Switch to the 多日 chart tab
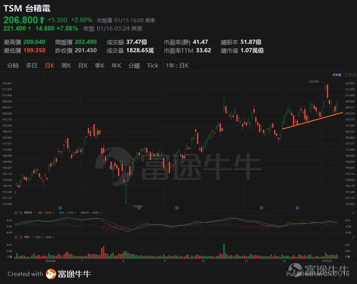This screenshot has height=284, width=357. coord(31,66)
